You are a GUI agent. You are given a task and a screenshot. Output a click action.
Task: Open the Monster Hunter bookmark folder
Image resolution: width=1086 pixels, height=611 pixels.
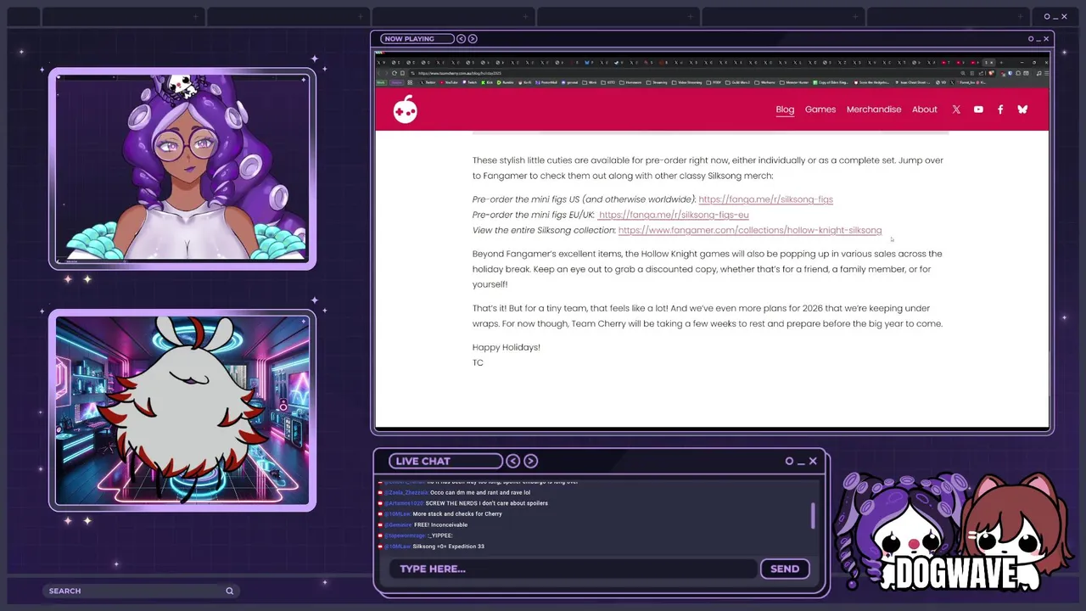point(794,82)
